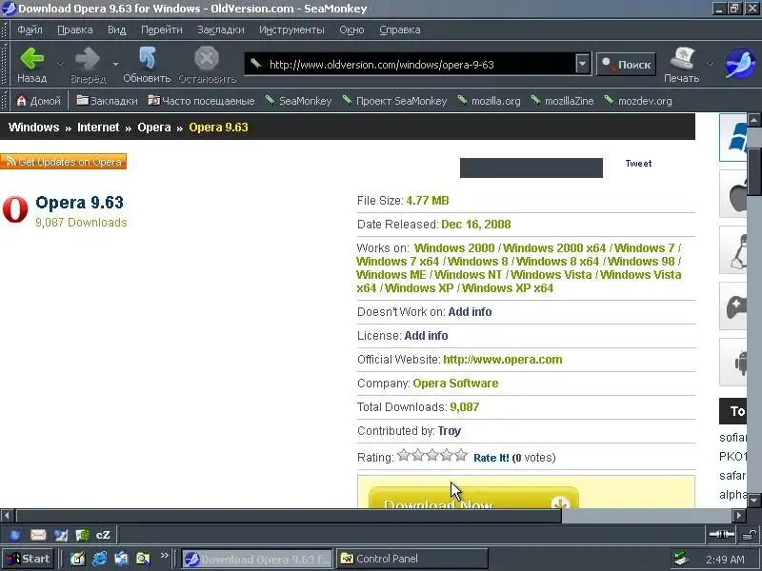762x571 pixels.
Task: Open Windows platform icon in sidebar
Action: [733, 137]
